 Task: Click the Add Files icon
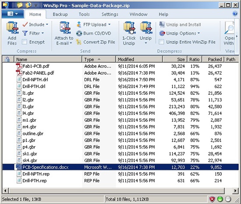pos(12,28)
